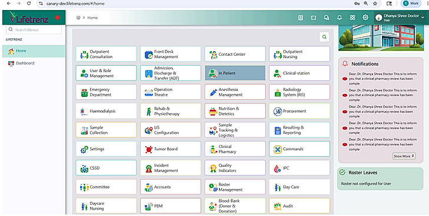The image size is (429, 216).
Task: Select the Operation Theatre module
Action: tap(171, 92)
